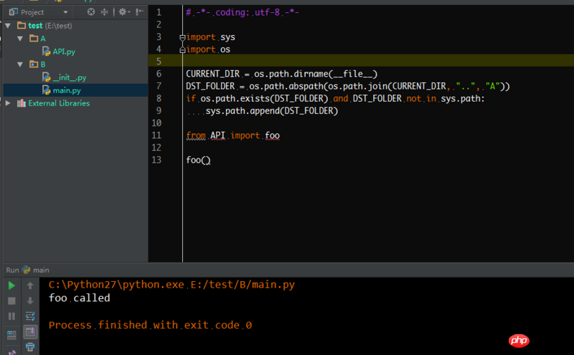Click the green Rerun button in Run panel
This screenshot has width=574, height=355.
pyautogui.click(x=11, y=285)
